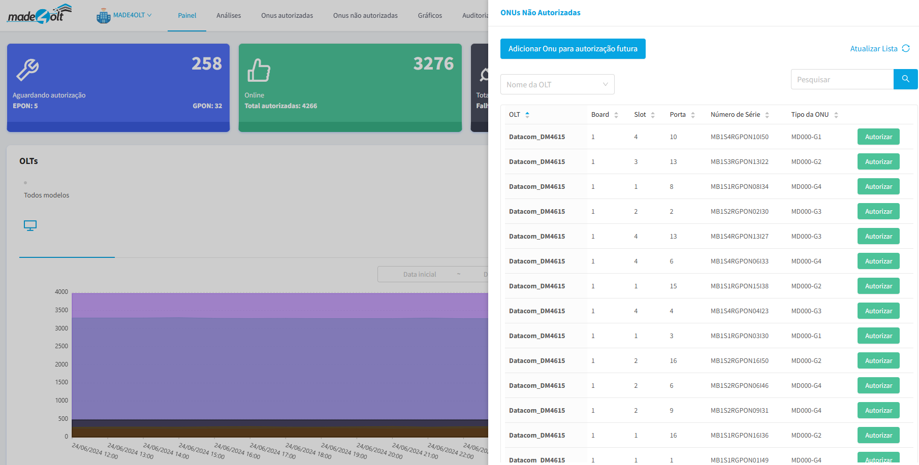Authorize ONU MB1S4RGPON04I23

pos(878,311)
